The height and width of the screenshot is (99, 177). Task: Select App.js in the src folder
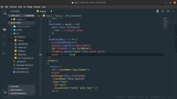21,40
